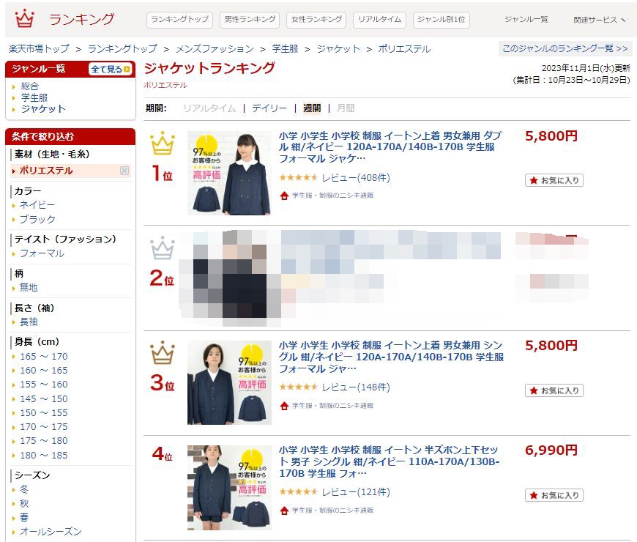Switch to the デイリー period tab
637x542 pixels.
tap(269, 108)
